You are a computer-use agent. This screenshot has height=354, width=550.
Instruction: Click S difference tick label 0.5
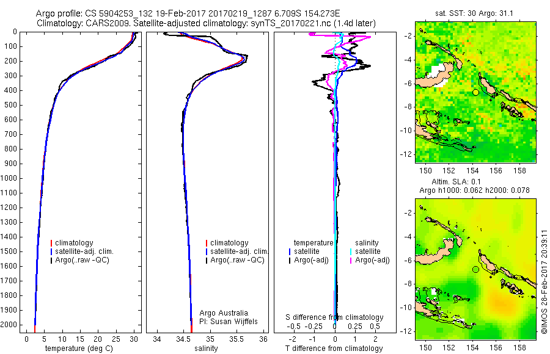pyautogui.click(x=375, y=327)
